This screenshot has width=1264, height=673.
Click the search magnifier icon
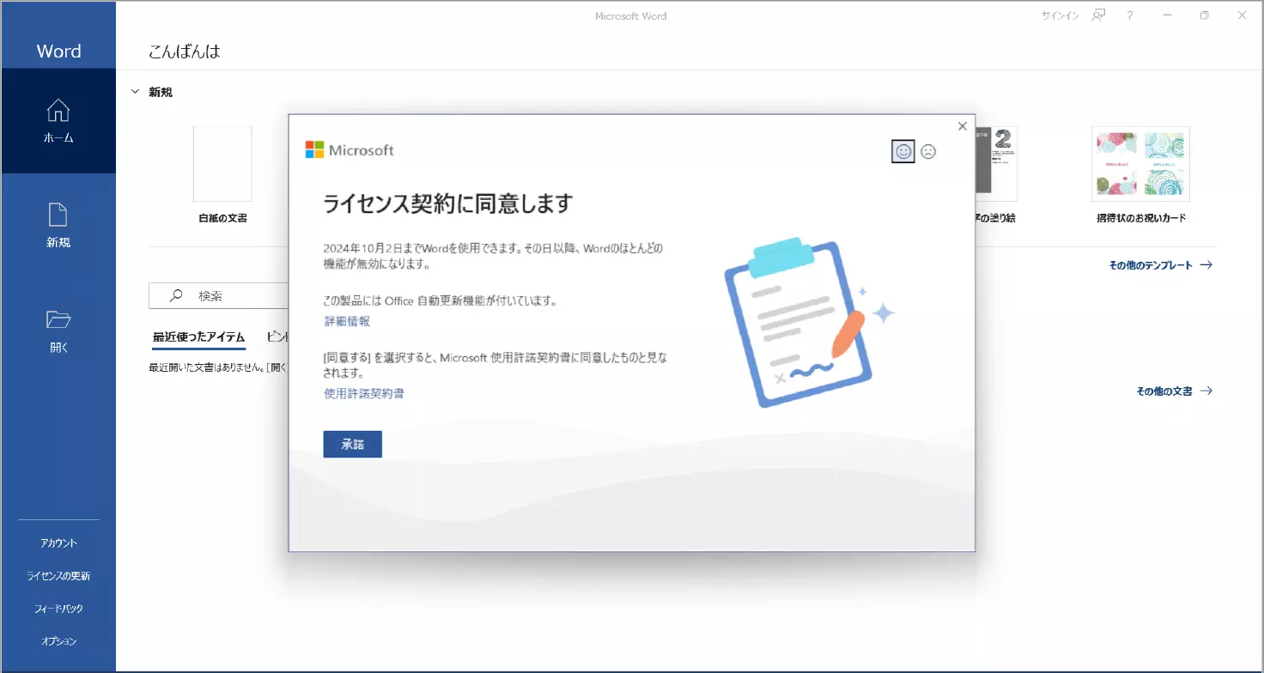176,295
